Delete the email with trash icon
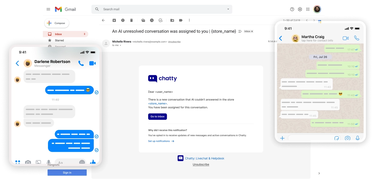Viewport: 373px width, 182px height. point(131,20)
